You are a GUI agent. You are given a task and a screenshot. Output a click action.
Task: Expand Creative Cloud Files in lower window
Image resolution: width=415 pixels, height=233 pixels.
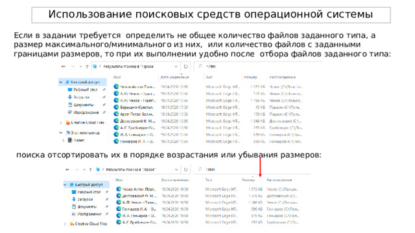pyautogui.click(x=65, y=224)
